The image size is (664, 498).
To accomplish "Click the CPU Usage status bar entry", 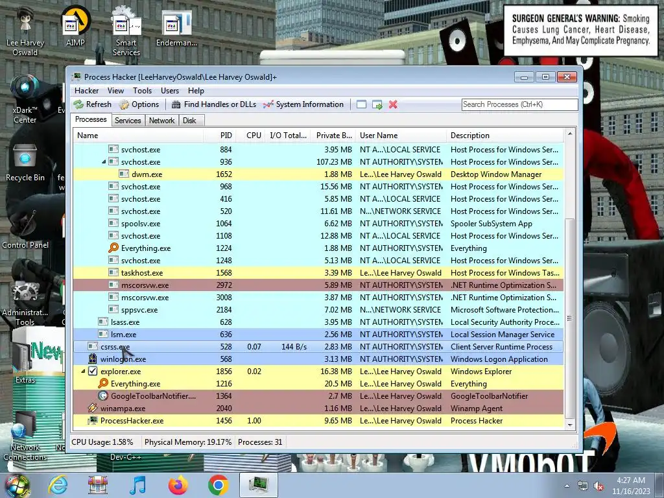I will click(x=102, y=442).
